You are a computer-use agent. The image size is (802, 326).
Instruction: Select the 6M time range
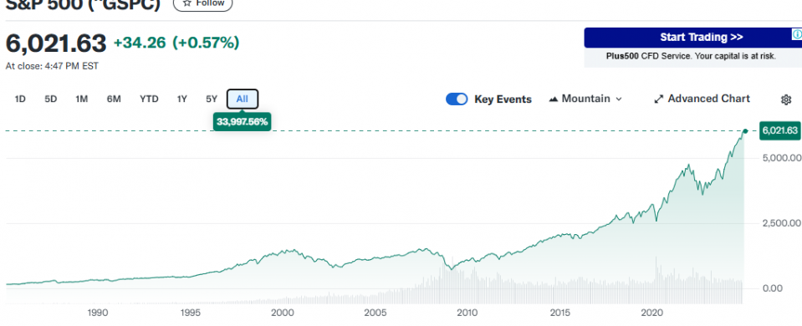coord(114,99)
